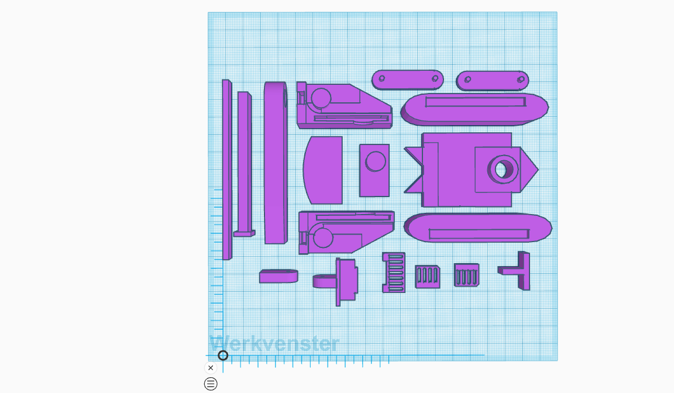Select the tall bar with T-shaped foot
The width and height of the screenshot is (674, 393).
[x=244, y=164]
